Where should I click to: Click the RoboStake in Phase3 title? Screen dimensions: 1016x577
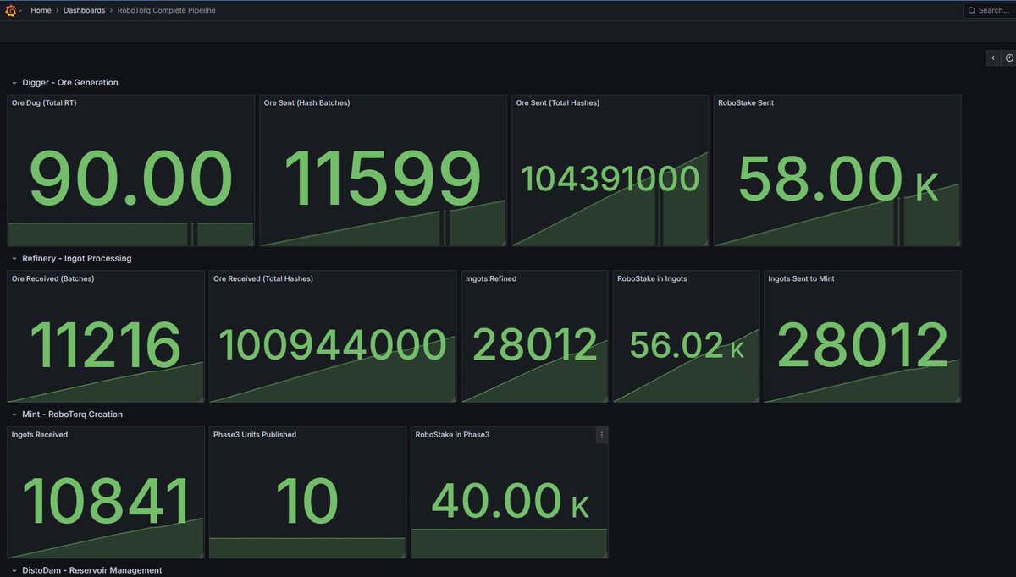[452, 435]
